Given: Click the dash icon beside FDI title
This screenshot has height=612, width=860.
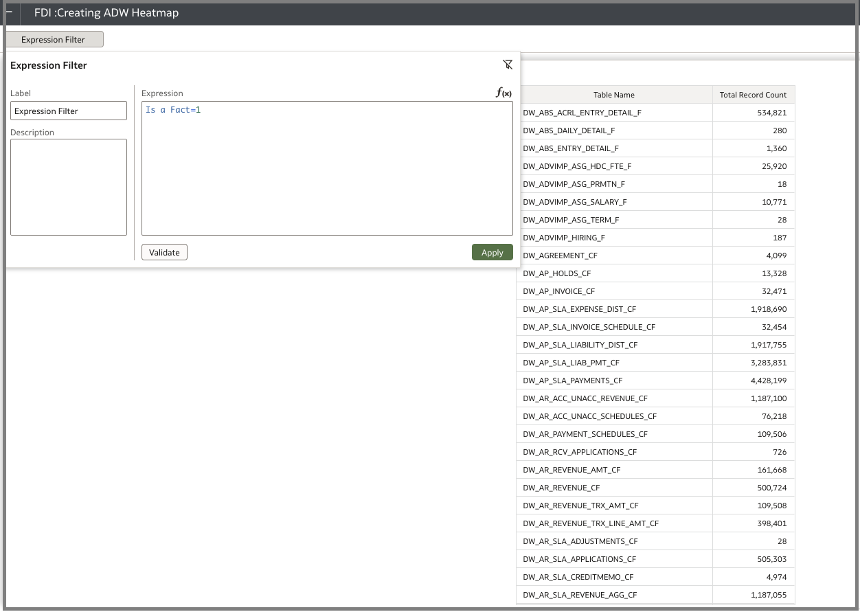Looking at the screenshot, I should pos(9,12).
